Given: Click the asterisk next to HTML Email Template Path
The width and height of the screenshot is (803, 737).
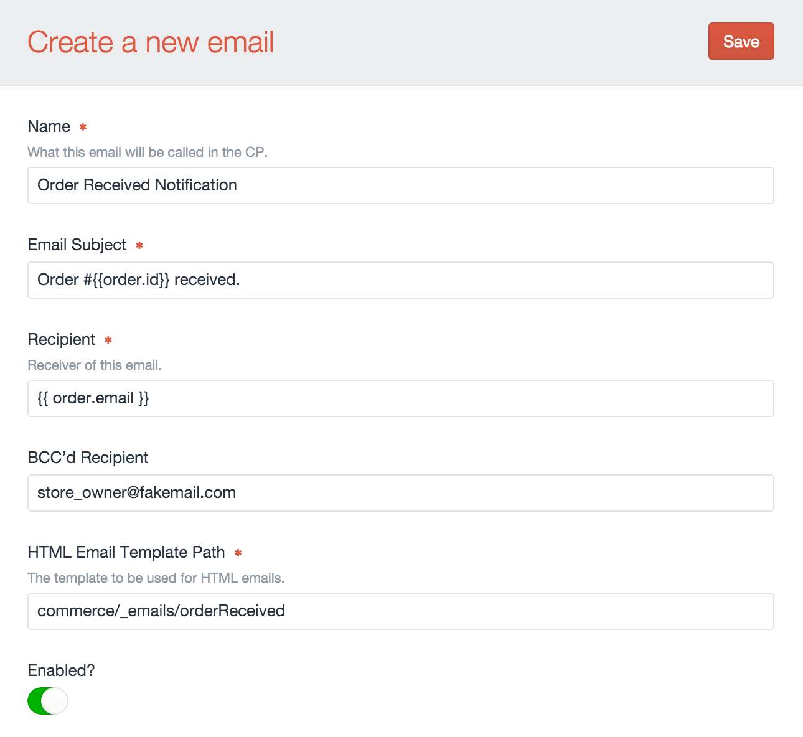Looking at the screenshot, I should point(238,553).
